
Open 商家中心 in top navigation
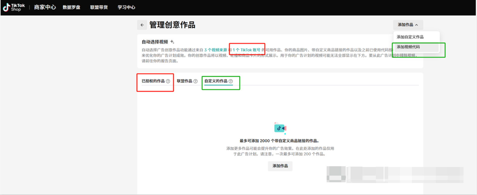point(45,7)
